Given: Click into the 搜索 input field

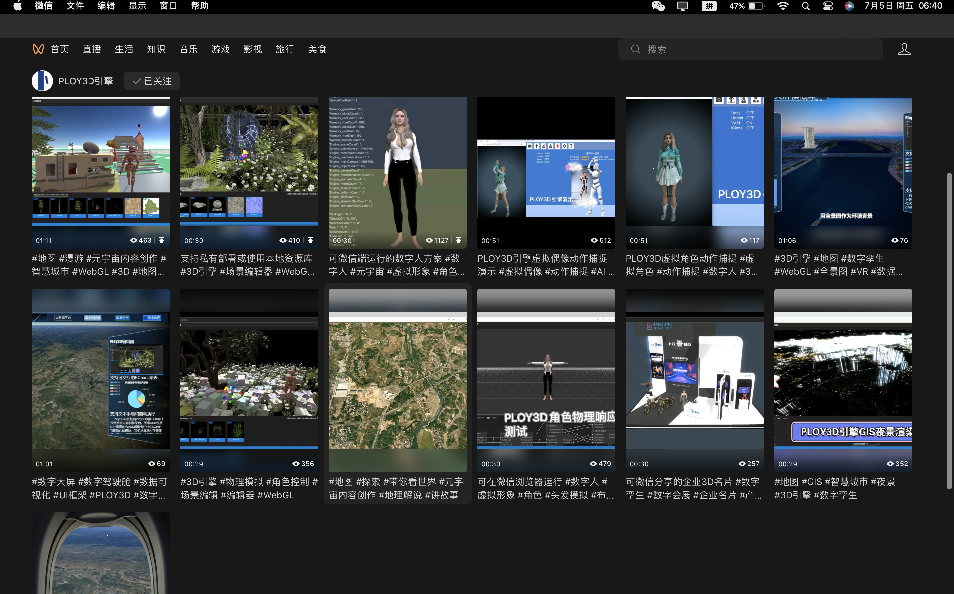Looking at the screenshot, I should (758, 49).
